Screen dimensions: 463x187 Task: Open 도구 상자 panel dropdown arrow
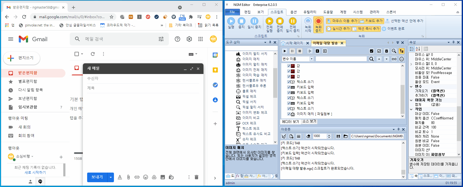click(x=265, y=42)
